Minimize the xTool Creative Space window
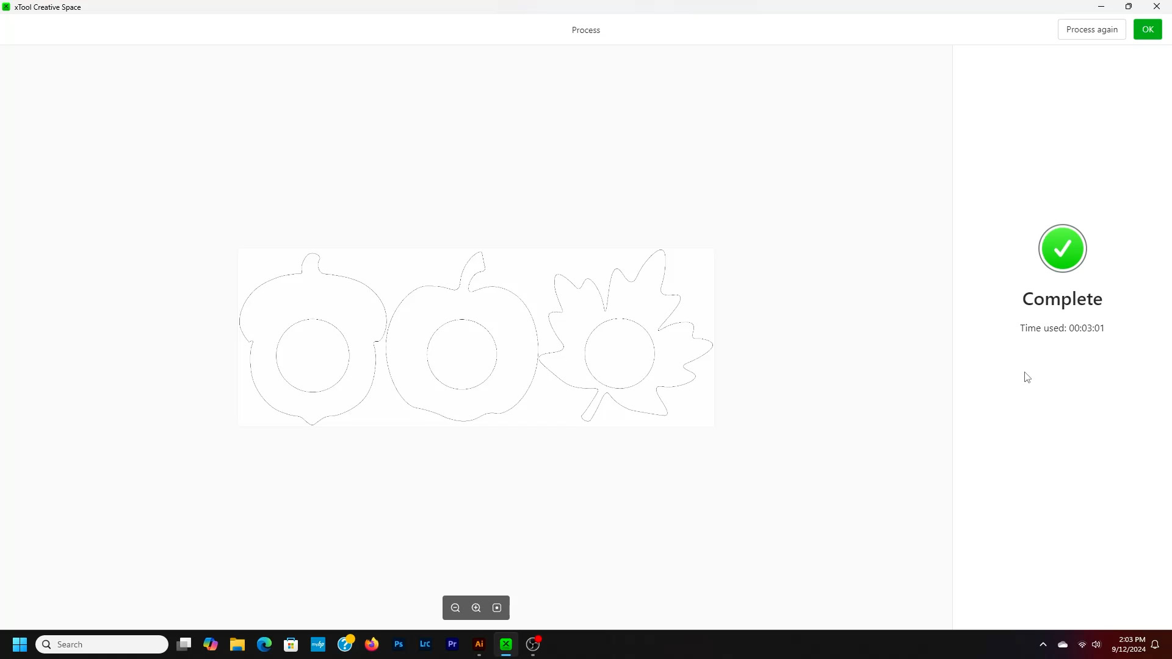The height and width of the screenshot is (659, 1172). (1101, 7)
